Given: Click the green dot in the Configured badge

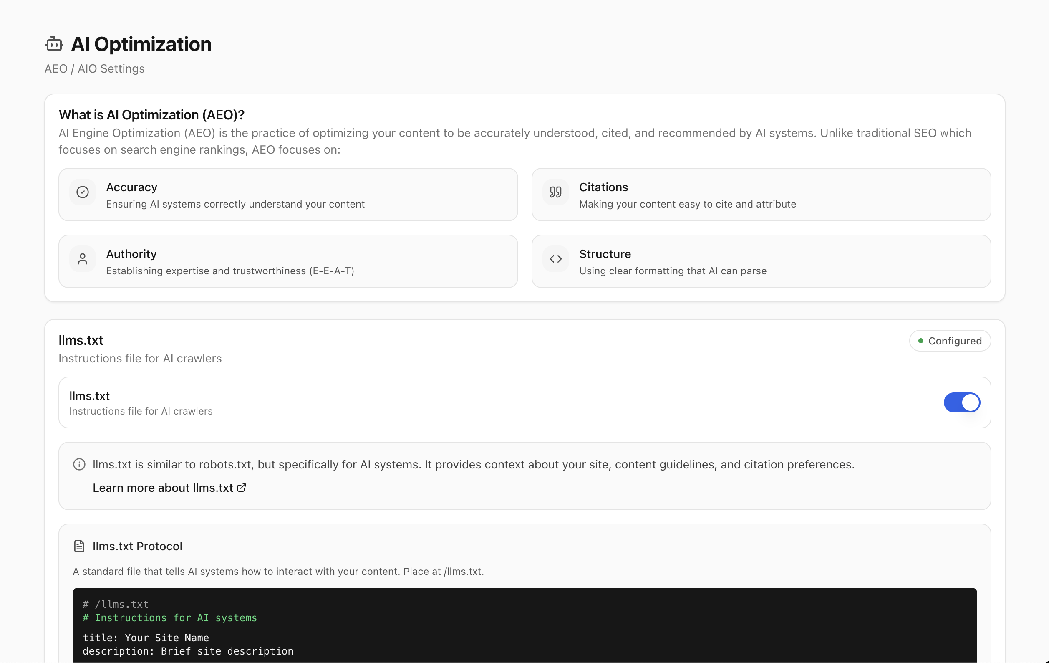Looking at the screenshot, I should (921, 341).
